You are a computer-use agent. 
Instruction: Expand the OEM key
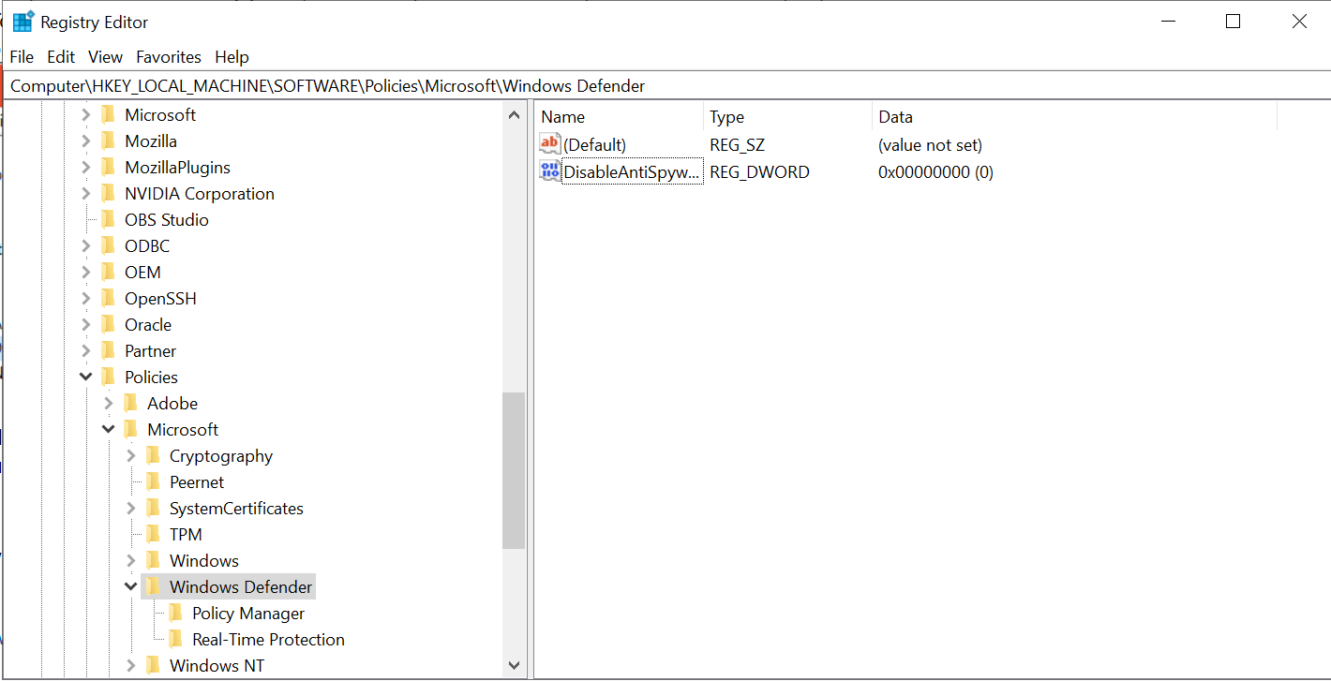pos(86,273)
